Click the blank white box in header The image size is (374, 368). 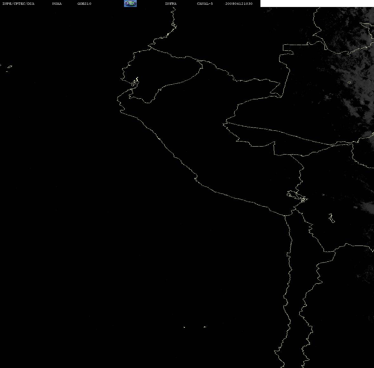317,3
